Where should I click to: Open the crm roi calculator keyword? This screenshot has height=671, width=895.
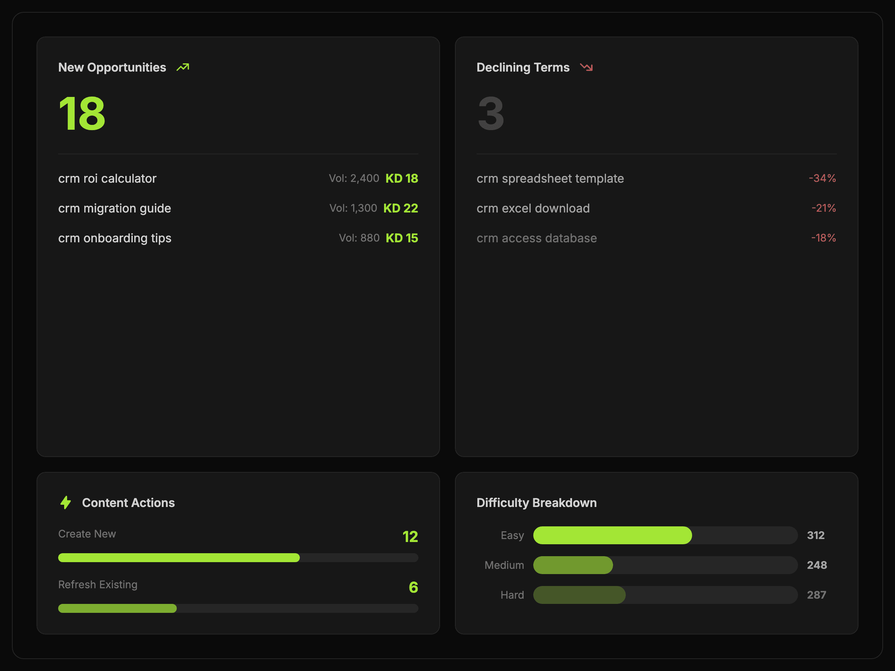click(x=107, y=178)
